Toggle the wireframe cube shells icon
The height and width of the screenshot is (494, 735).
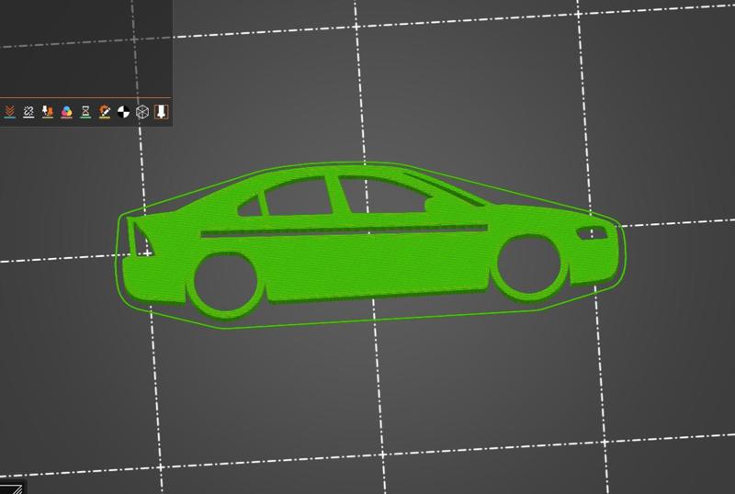142,111
